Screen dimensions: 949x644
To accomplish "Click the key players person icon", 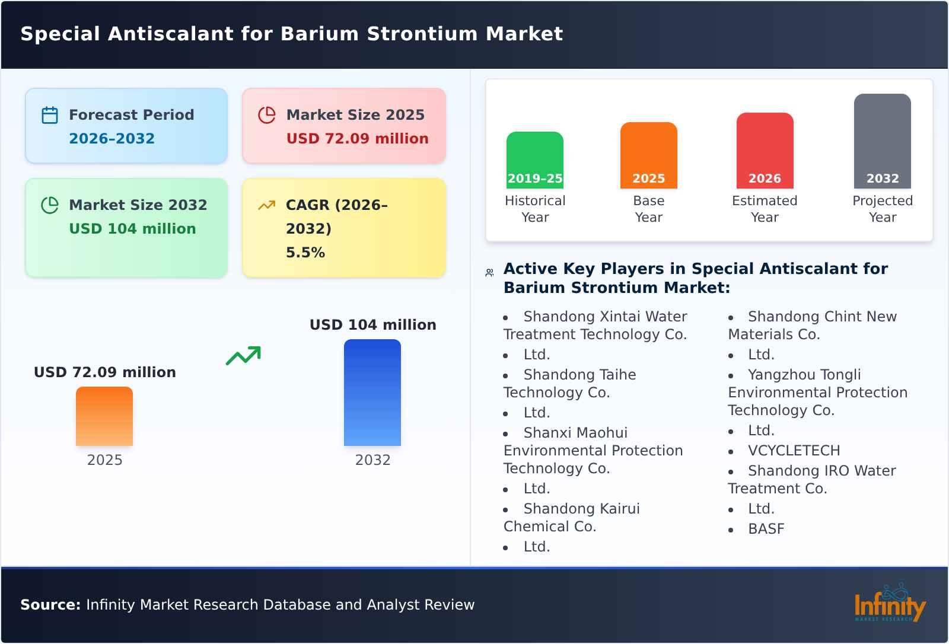I will pos(488,272).
